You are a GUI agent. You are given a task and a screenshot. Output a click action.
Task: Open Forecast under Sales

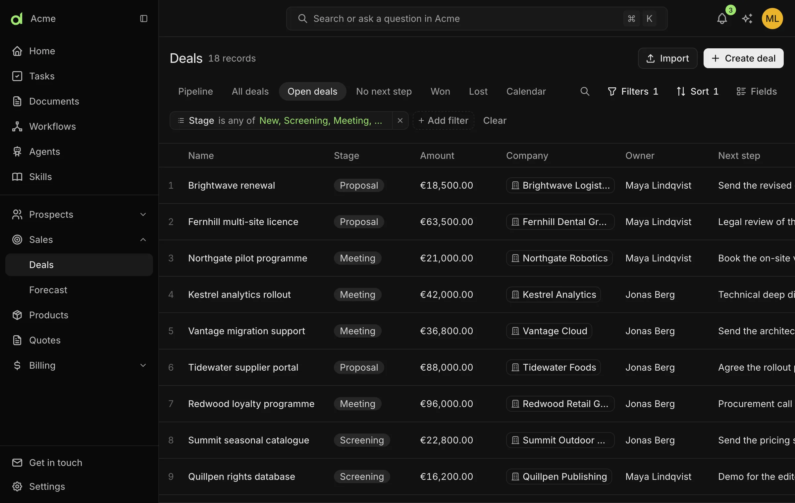coord(79,290)
